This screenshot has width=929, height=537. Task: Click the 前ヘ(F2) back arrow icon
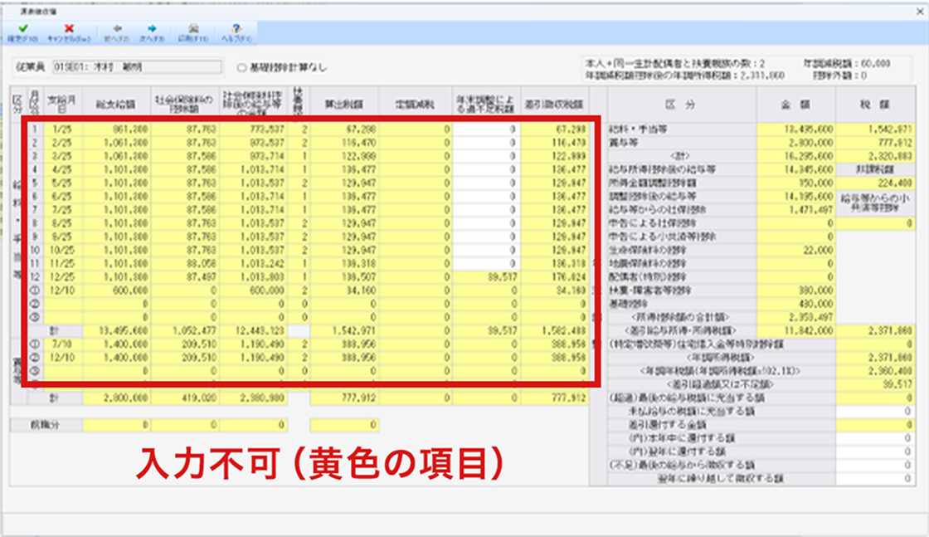119,28
